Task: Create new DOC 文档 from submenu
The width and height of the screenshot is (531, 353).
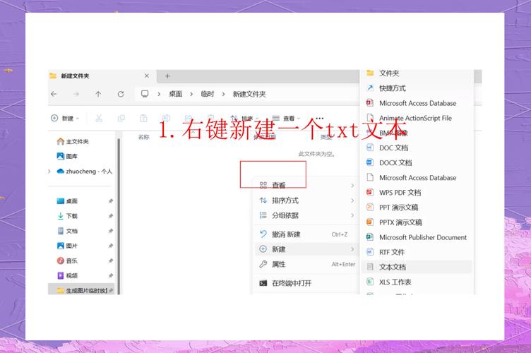Action: click(x=417, y=148)
